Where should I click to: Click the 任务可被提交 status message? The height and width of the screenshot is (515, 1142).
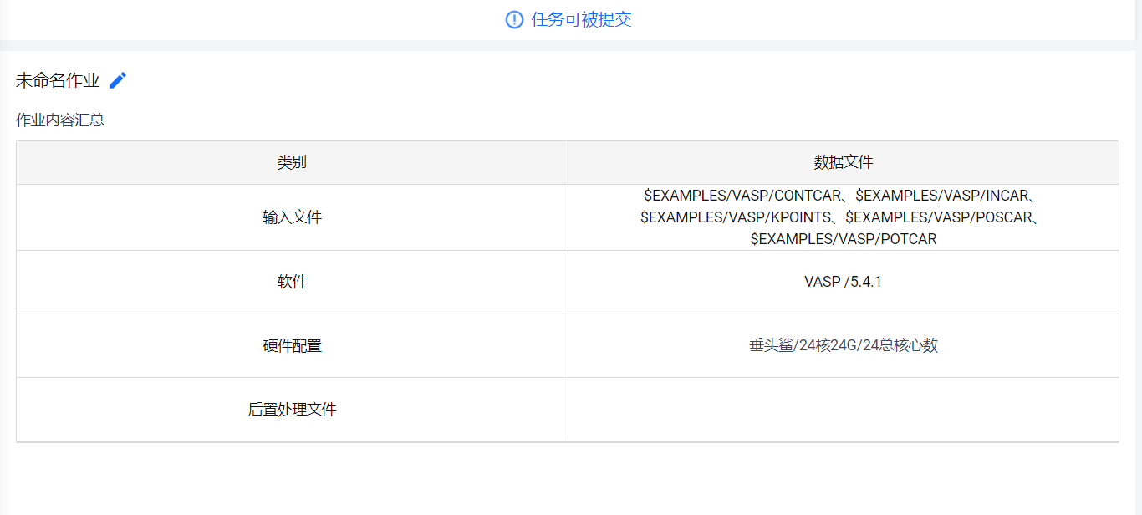point(581,19)
